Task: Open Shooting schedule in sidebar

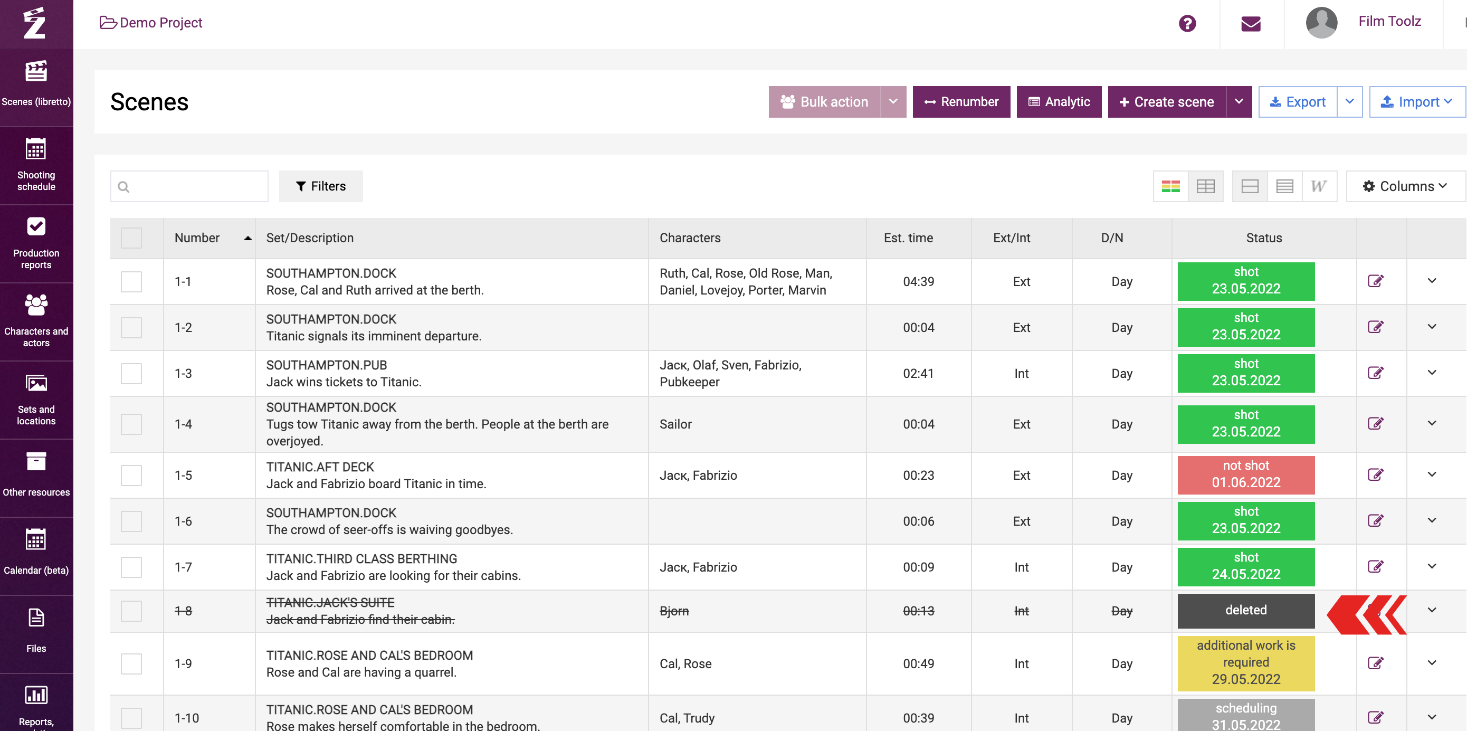Action: (x=36, y=165)
